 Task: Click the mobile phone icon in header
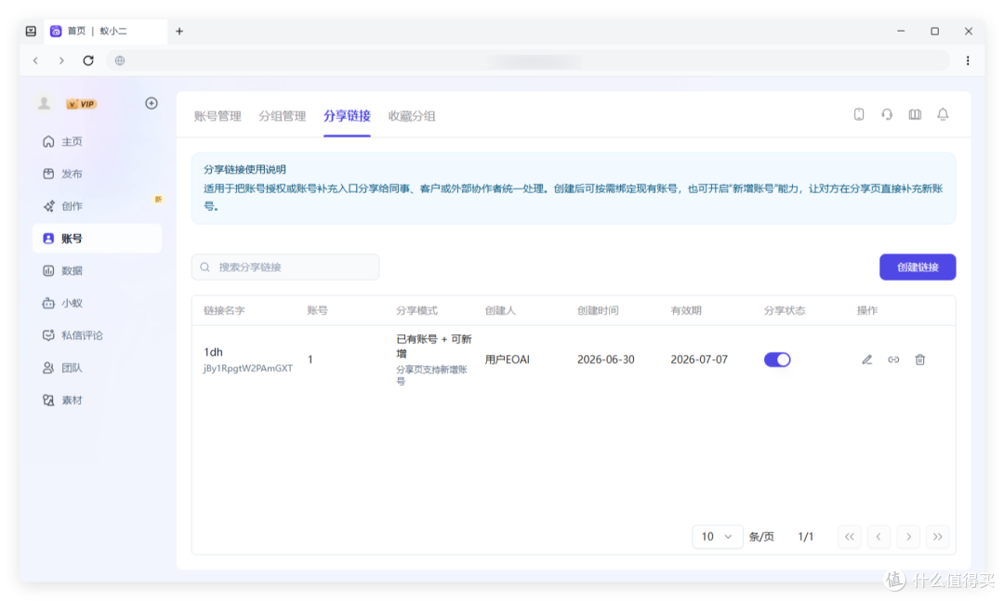coord(859,114)
